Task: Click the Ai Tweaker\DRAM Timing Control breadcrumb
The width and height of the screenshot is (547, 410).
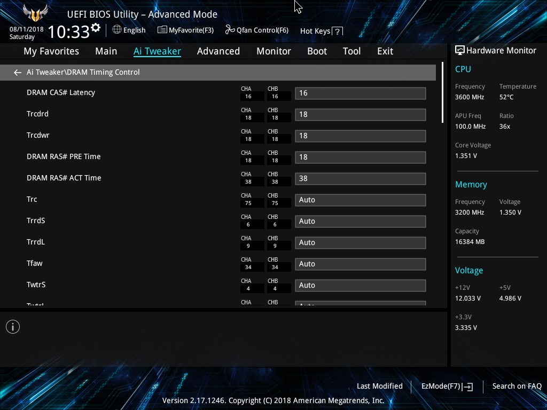Action: (83, 73)
